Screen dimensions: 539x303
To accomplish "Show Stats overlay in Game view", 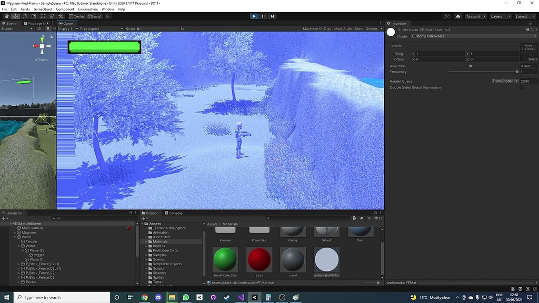I will 358,28.
